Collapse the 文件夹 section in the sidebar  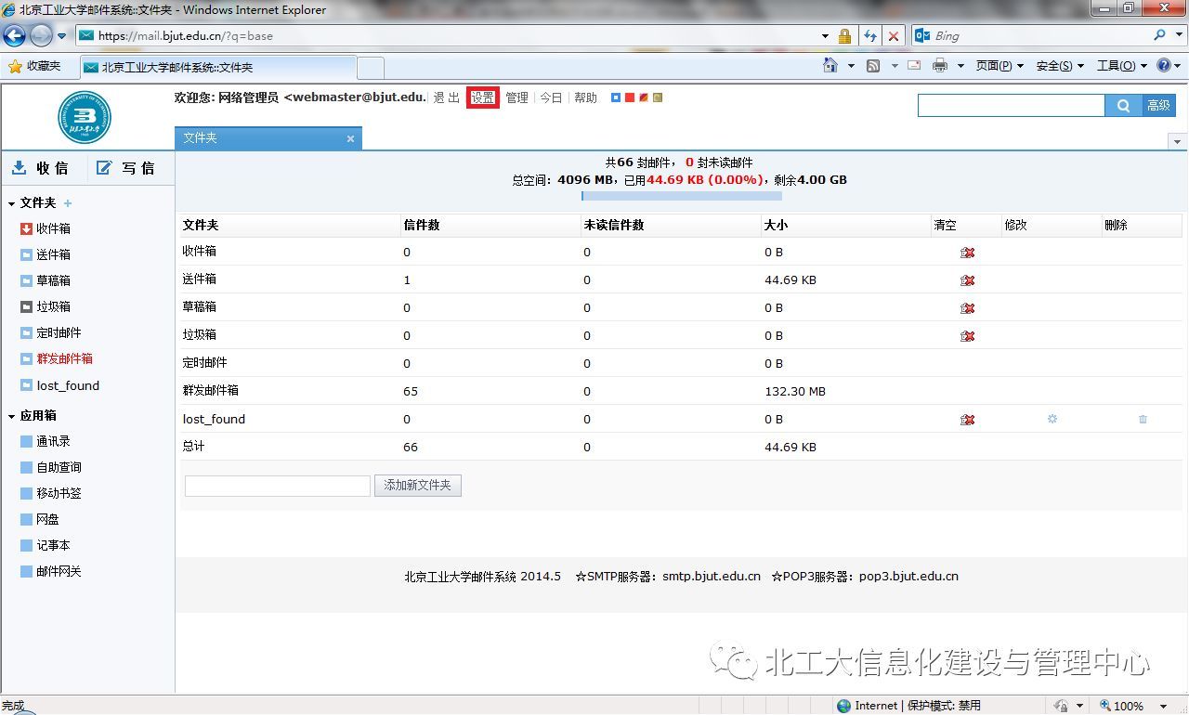pyautogui.click(x=9, y=202)
